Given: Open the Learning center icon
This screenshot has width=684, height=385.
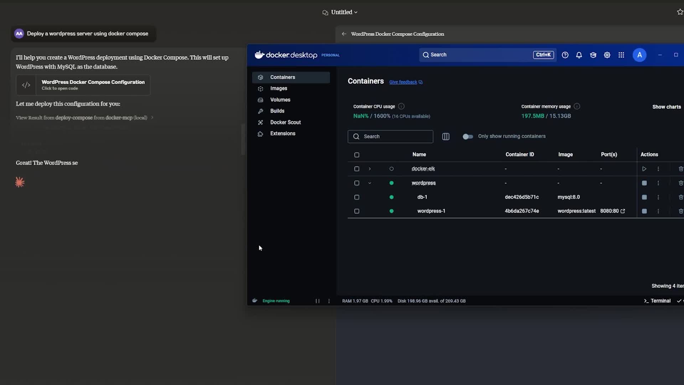Looking at the screenshot, I should pos(593,55).
